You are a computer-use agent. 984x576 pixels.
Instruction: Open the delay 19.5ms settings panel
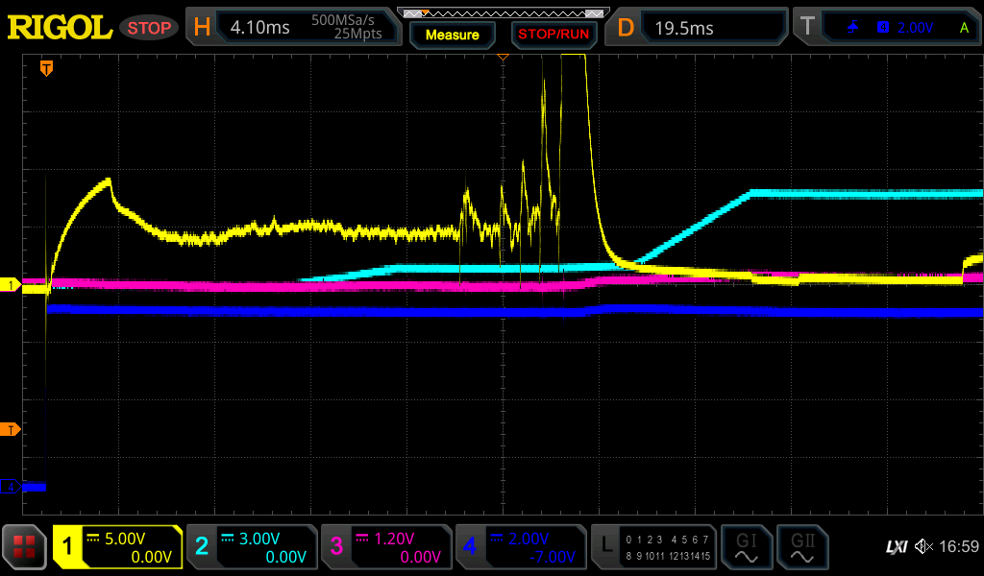click(699, 28)
